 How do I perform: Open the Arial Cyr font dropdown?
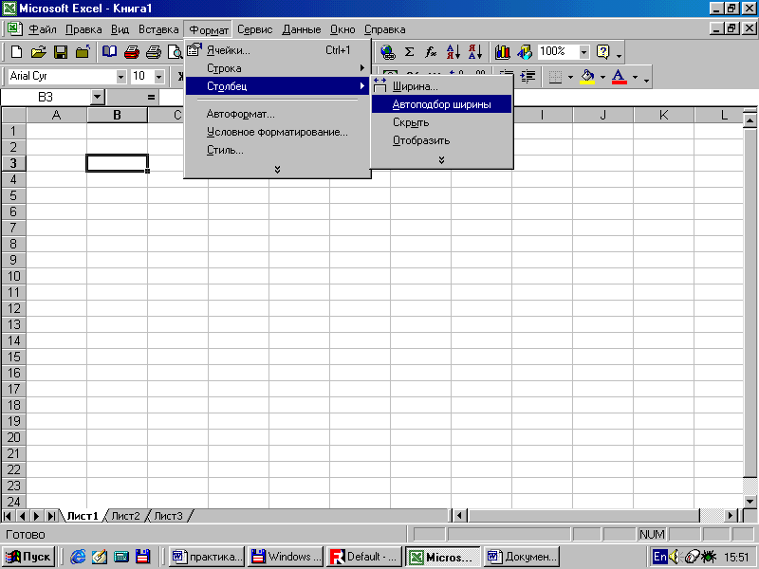121,77
